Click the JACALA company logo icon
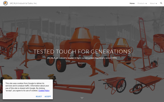 coord(5,3)
